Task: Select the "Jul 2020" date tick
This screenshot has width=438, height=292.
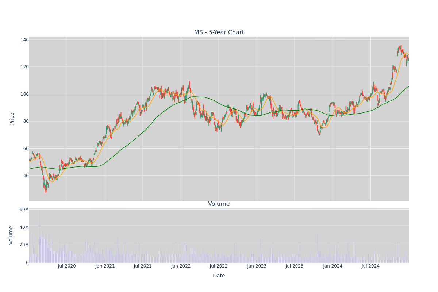Action: pos(67,266)
